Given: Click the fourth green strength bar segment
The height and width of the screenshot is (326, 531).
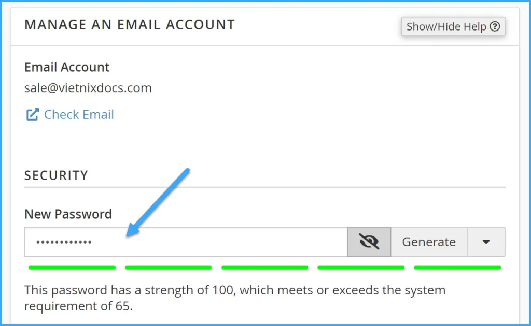Looking at the screenshot, I should 361,268.
